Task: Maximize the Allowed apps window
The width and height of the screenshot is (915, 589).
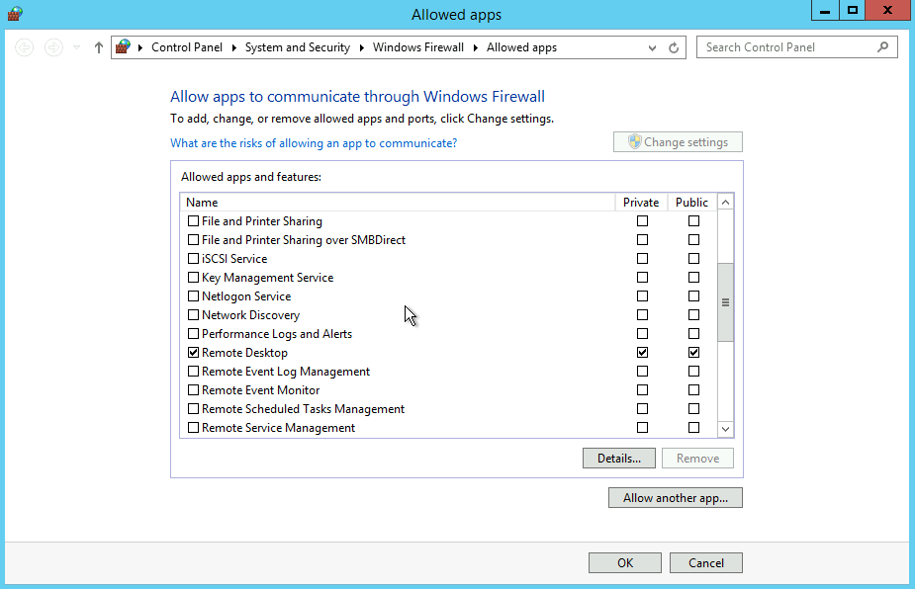Action: (853, 11)
